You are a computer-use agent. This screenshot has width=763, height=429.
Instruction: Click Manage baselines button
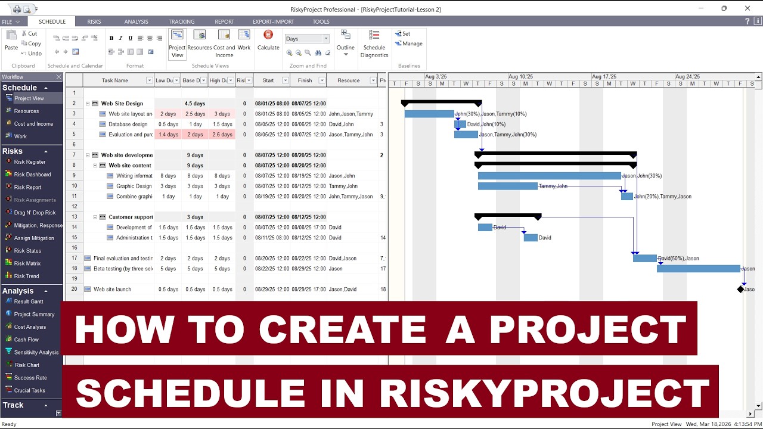pyautogui.click(x=408, y=43)
